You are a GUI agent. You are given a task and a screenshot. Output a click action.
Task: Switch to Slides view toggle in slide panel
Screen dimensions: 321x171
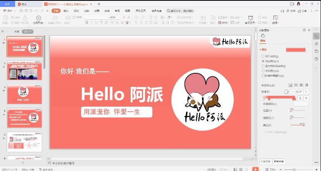tap(28, 31)
